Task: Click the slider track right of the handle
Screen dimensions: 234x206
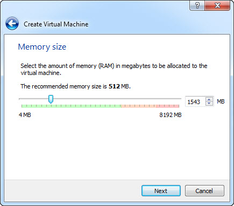Action: (117, 99)
